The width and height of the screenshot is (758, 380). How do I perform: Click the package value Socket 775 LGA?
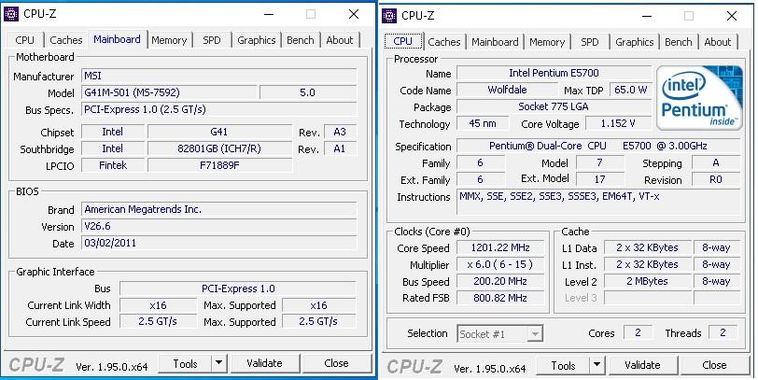coord(554,106)
